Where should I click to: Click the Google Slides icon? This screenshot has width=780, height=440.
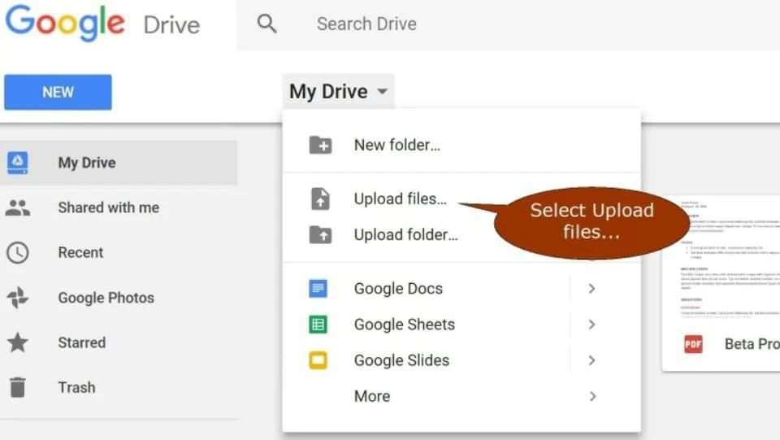click(318, 360)
